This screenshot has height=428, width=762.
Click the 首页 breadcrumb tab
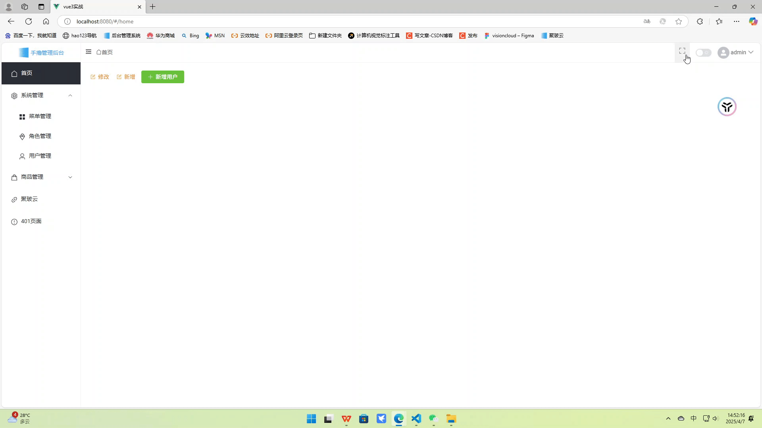tap(105, 52)
